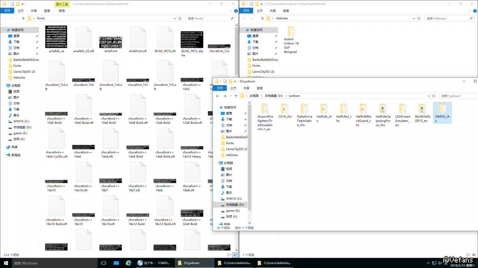Image resolution: width=478 pixels, height=268 pixels.
Task: Open the Windows Start menu
Action: point(6,263)
